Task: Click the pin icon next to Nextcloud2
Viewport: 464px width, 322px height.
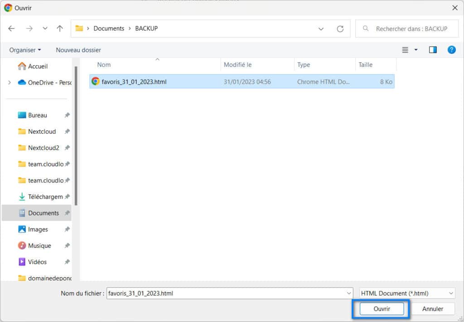Action: (x=67, y=148)
